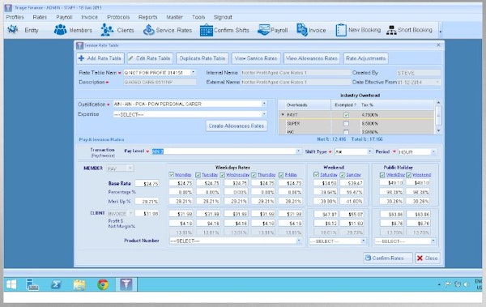
Task: Open the Invoice toolbar icon
Action: [302, 30]
